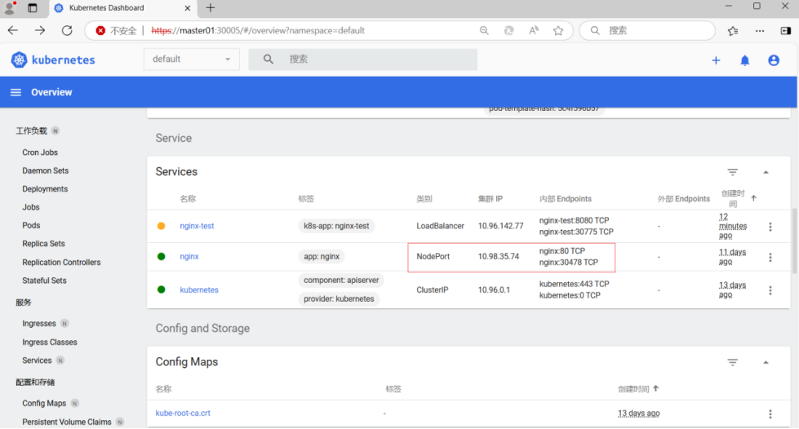Open actions menu for kube-root-ca.crt

tap(770, 414)
